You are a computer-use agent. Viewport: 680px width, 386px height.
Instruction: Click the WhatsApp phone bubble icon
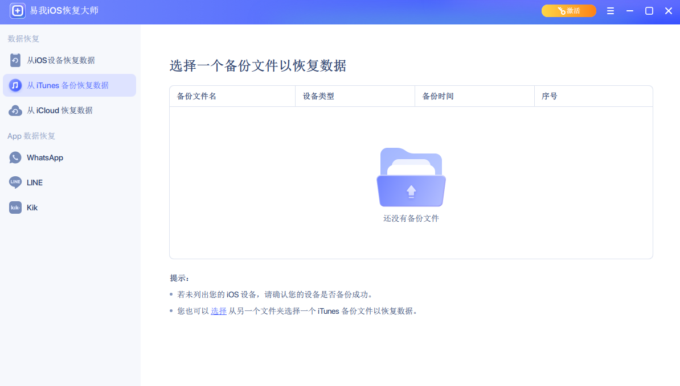[15, 157]
